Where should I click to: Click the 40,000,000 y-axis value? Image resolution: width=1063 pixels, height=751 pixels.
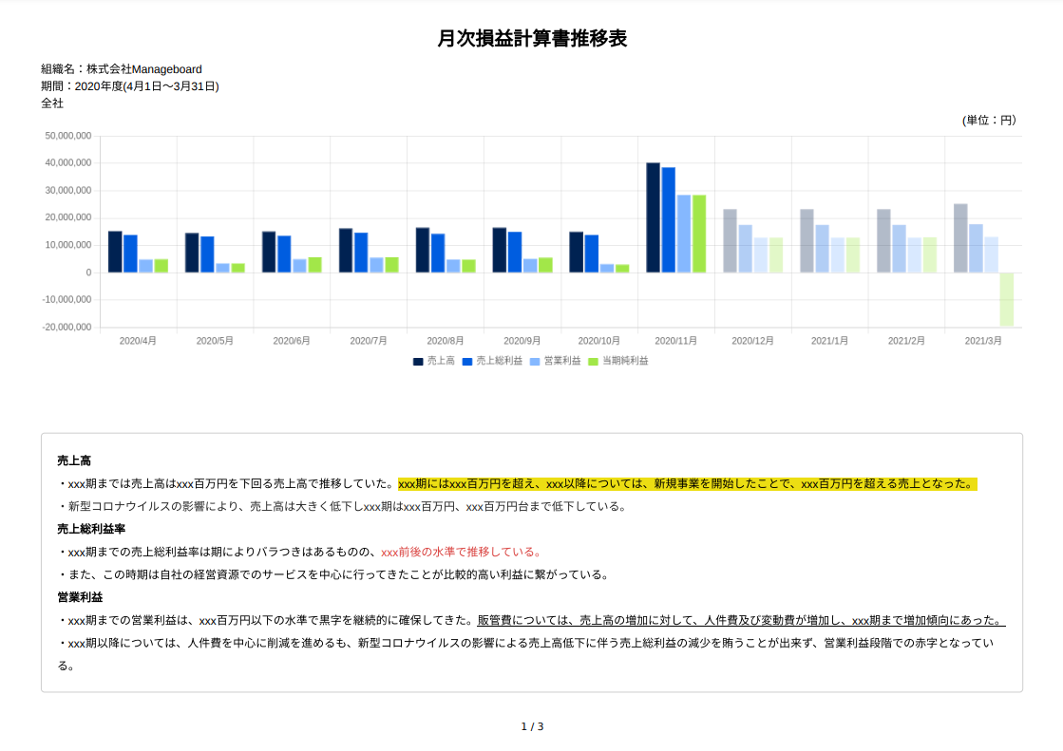[67, 163]
